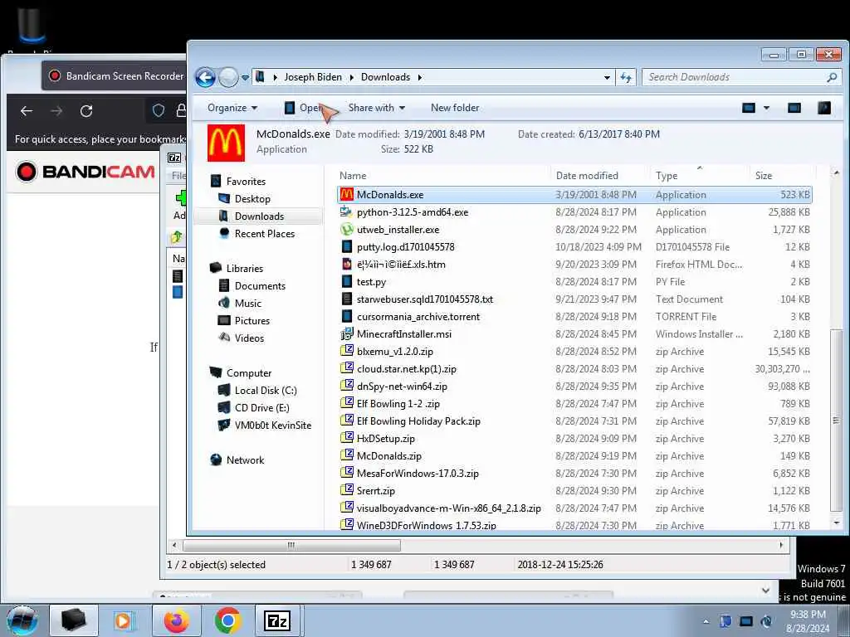Click the Explorer help icon

[824, 108]
